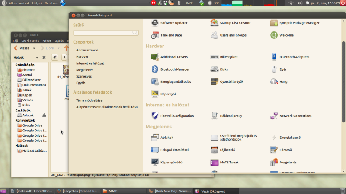Click the volume icon in top panel
Image resolution: width=346 pixels, height=194 pixels.
click(x=299, y=3)
